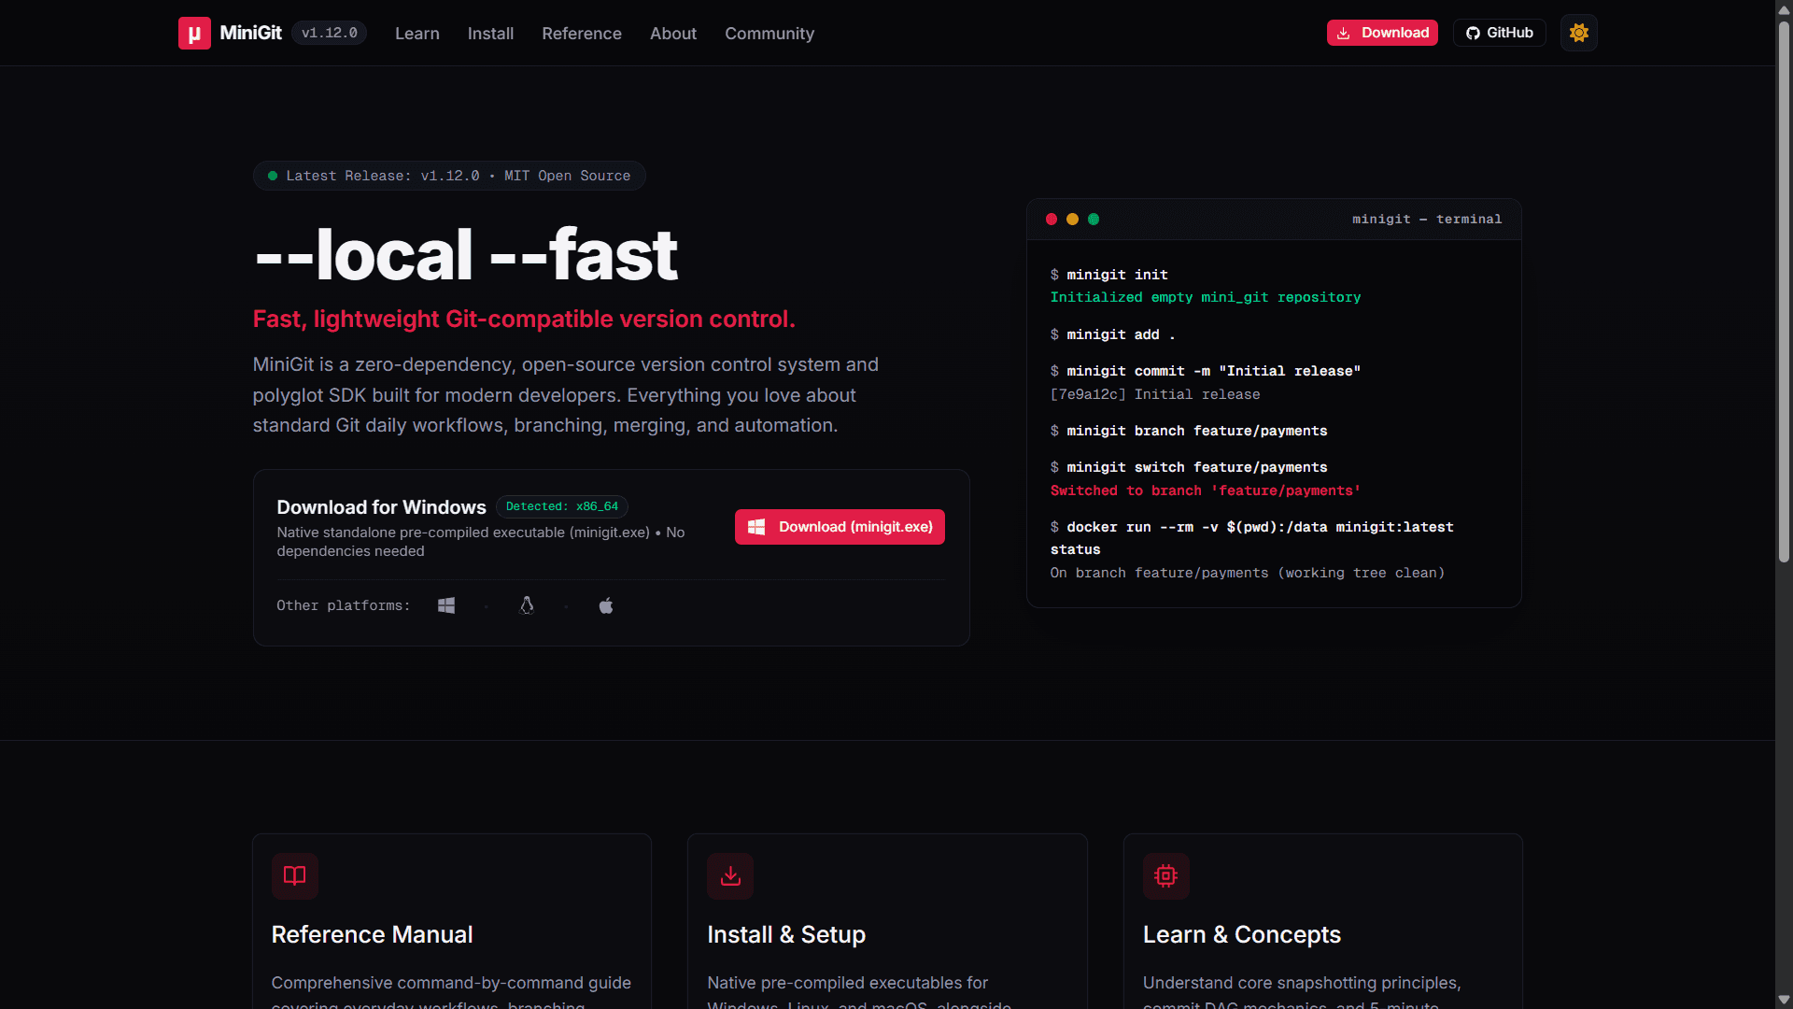Click the v1.12.0 version badge

(x=329, y=33)
